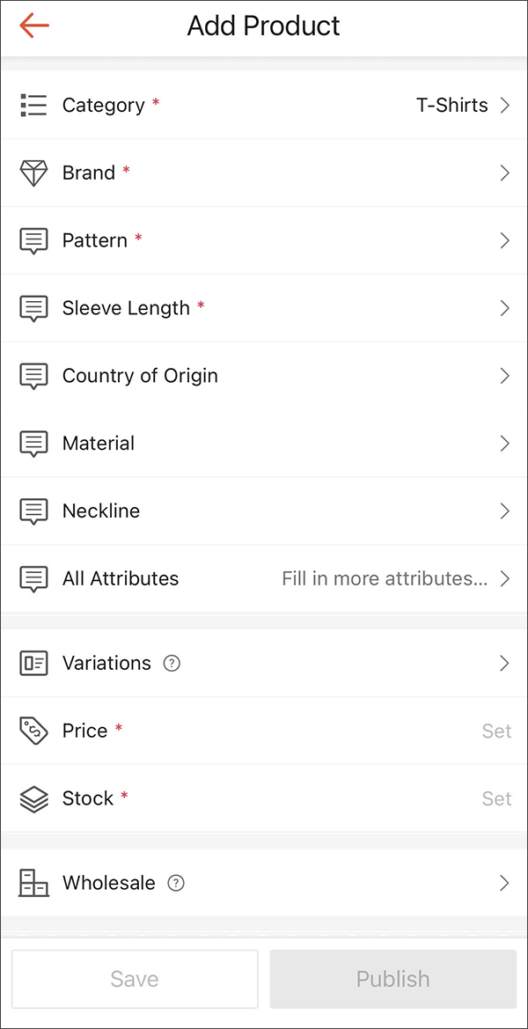Expand the Brand selection chevron
Viewport: 528px width, 1029px height.
pyautogui.click(x=504, y=173)
